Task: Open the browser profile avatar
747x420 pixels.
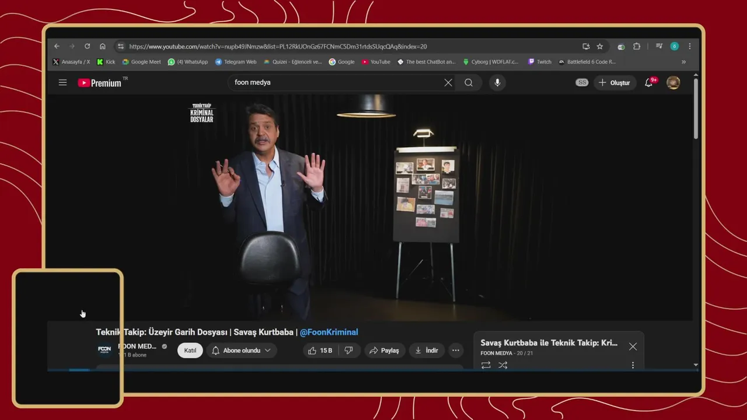Action: [675, 47]
